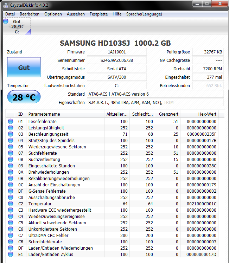Click the status orb for Laden/Entladen Wiederholungen
This screenshot has width=229, height=263.
pyautogui.click(x=11, y=248)
